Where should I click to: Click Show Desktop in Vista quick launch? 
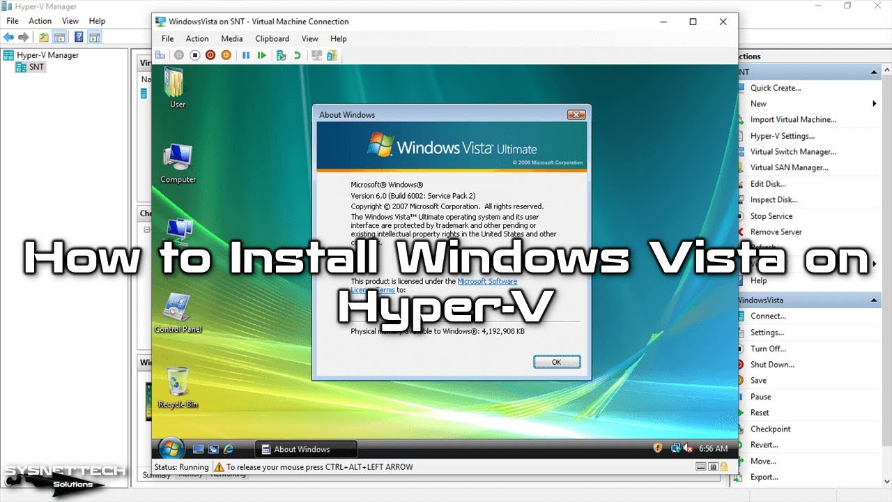(198, 449)
